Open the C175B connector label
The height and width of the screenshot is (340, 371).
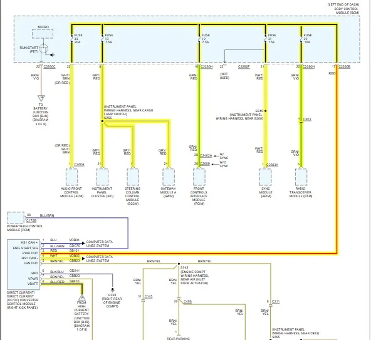(31, 220)
